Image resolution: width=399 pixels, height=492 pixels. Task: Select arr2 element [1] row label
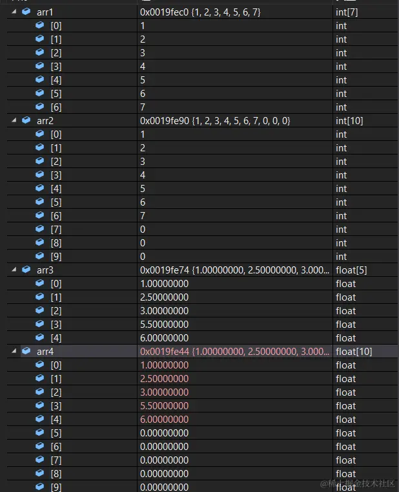(56, 148)
